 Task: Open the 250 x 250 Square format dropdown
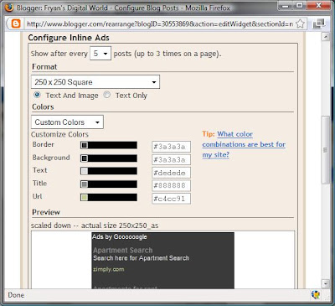(x=95, y=82)
